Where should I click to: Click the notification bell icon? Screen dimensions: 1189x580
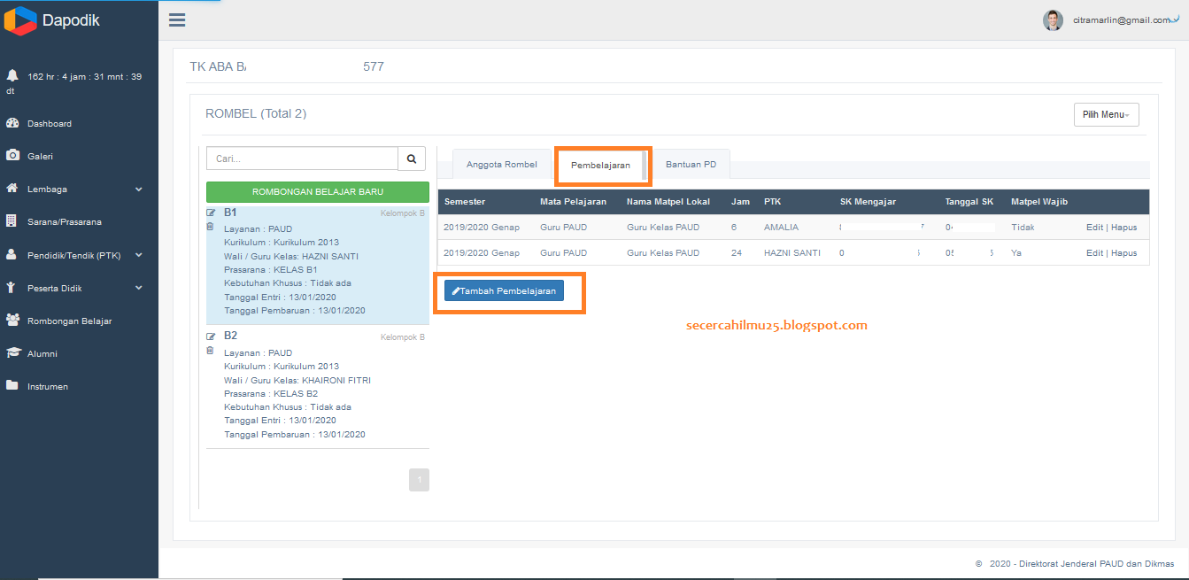click(12, 75)
